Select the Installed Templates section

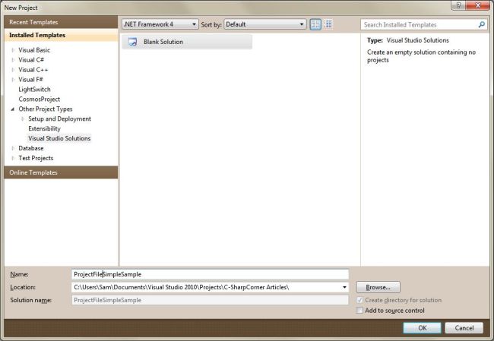(x=61, y=35)
